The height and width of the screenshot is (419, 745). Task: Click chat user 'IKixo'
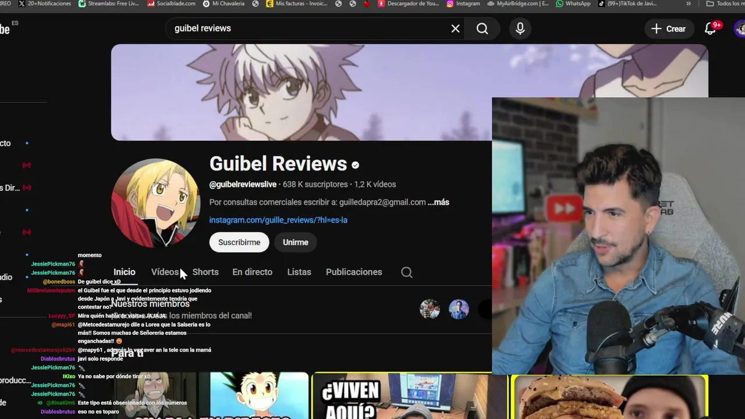pyautogui.click(x=69, y=377)
